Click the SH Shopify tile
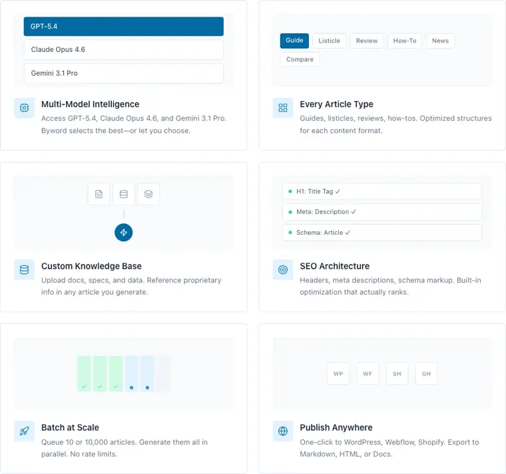 coord(397,374)
